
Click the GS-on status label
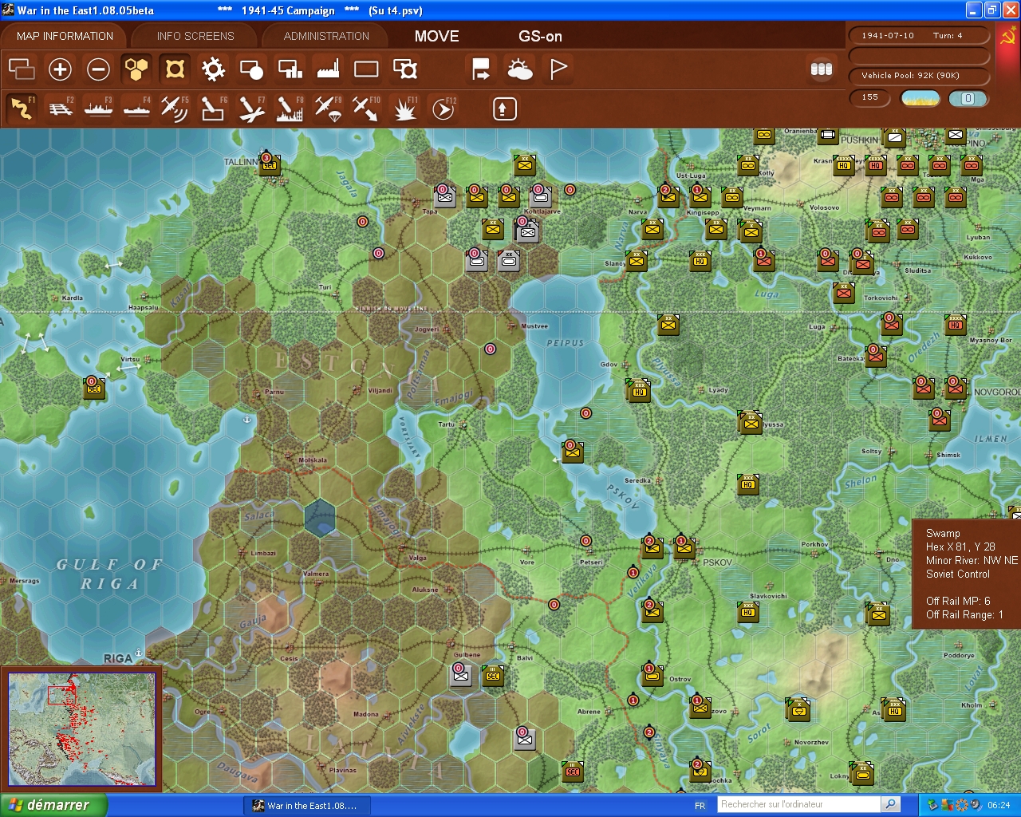[540, 36]
